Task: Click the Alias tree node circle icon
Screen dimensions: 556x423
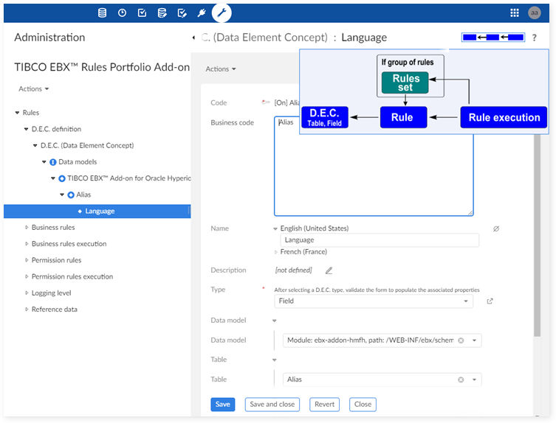Action: tap(71, 195)
